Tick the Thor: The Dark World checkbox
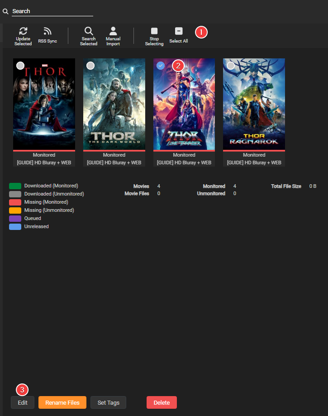The height and width of the screenshot is (416, 328). click(x=90, y=66)
